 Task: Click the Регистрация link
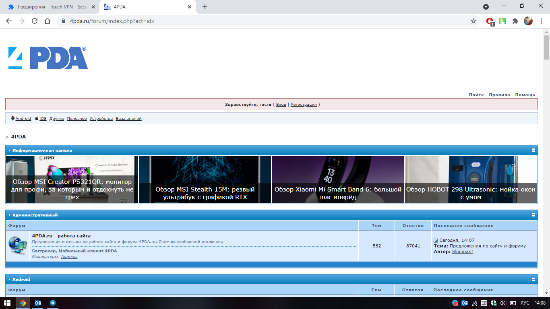click(x=304, y=105)
